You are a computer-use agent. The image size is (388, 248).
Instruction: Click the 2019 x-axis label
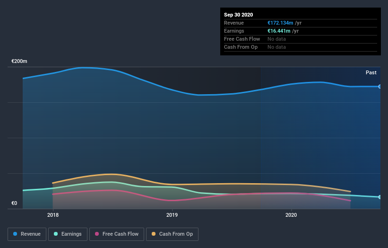[x=172, y=215]
